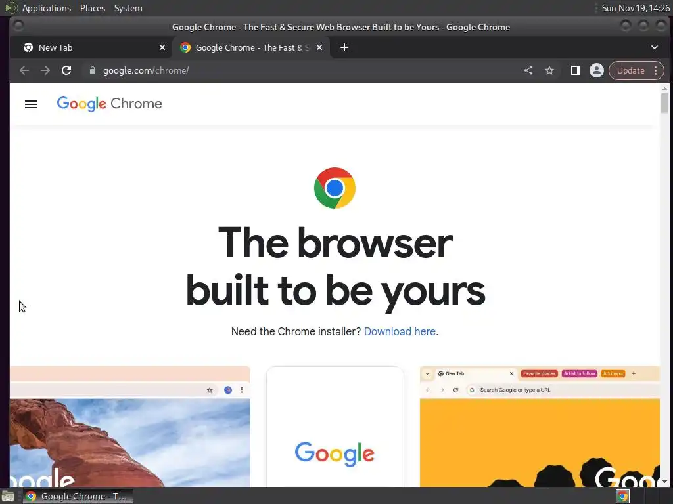Click the Update button in toolbar
This screenshot has height=504, width=673.
(x=630, y=70)
